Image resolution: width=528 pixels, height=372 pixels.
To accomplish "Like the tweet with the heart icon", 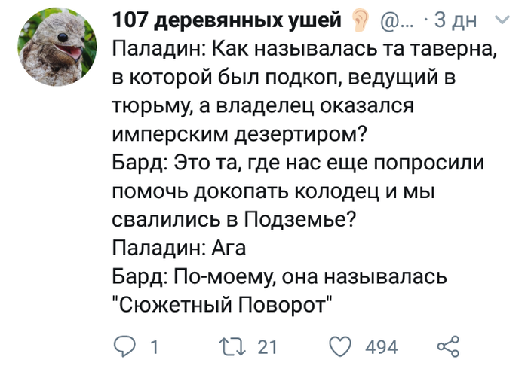I will coord(342,347).
